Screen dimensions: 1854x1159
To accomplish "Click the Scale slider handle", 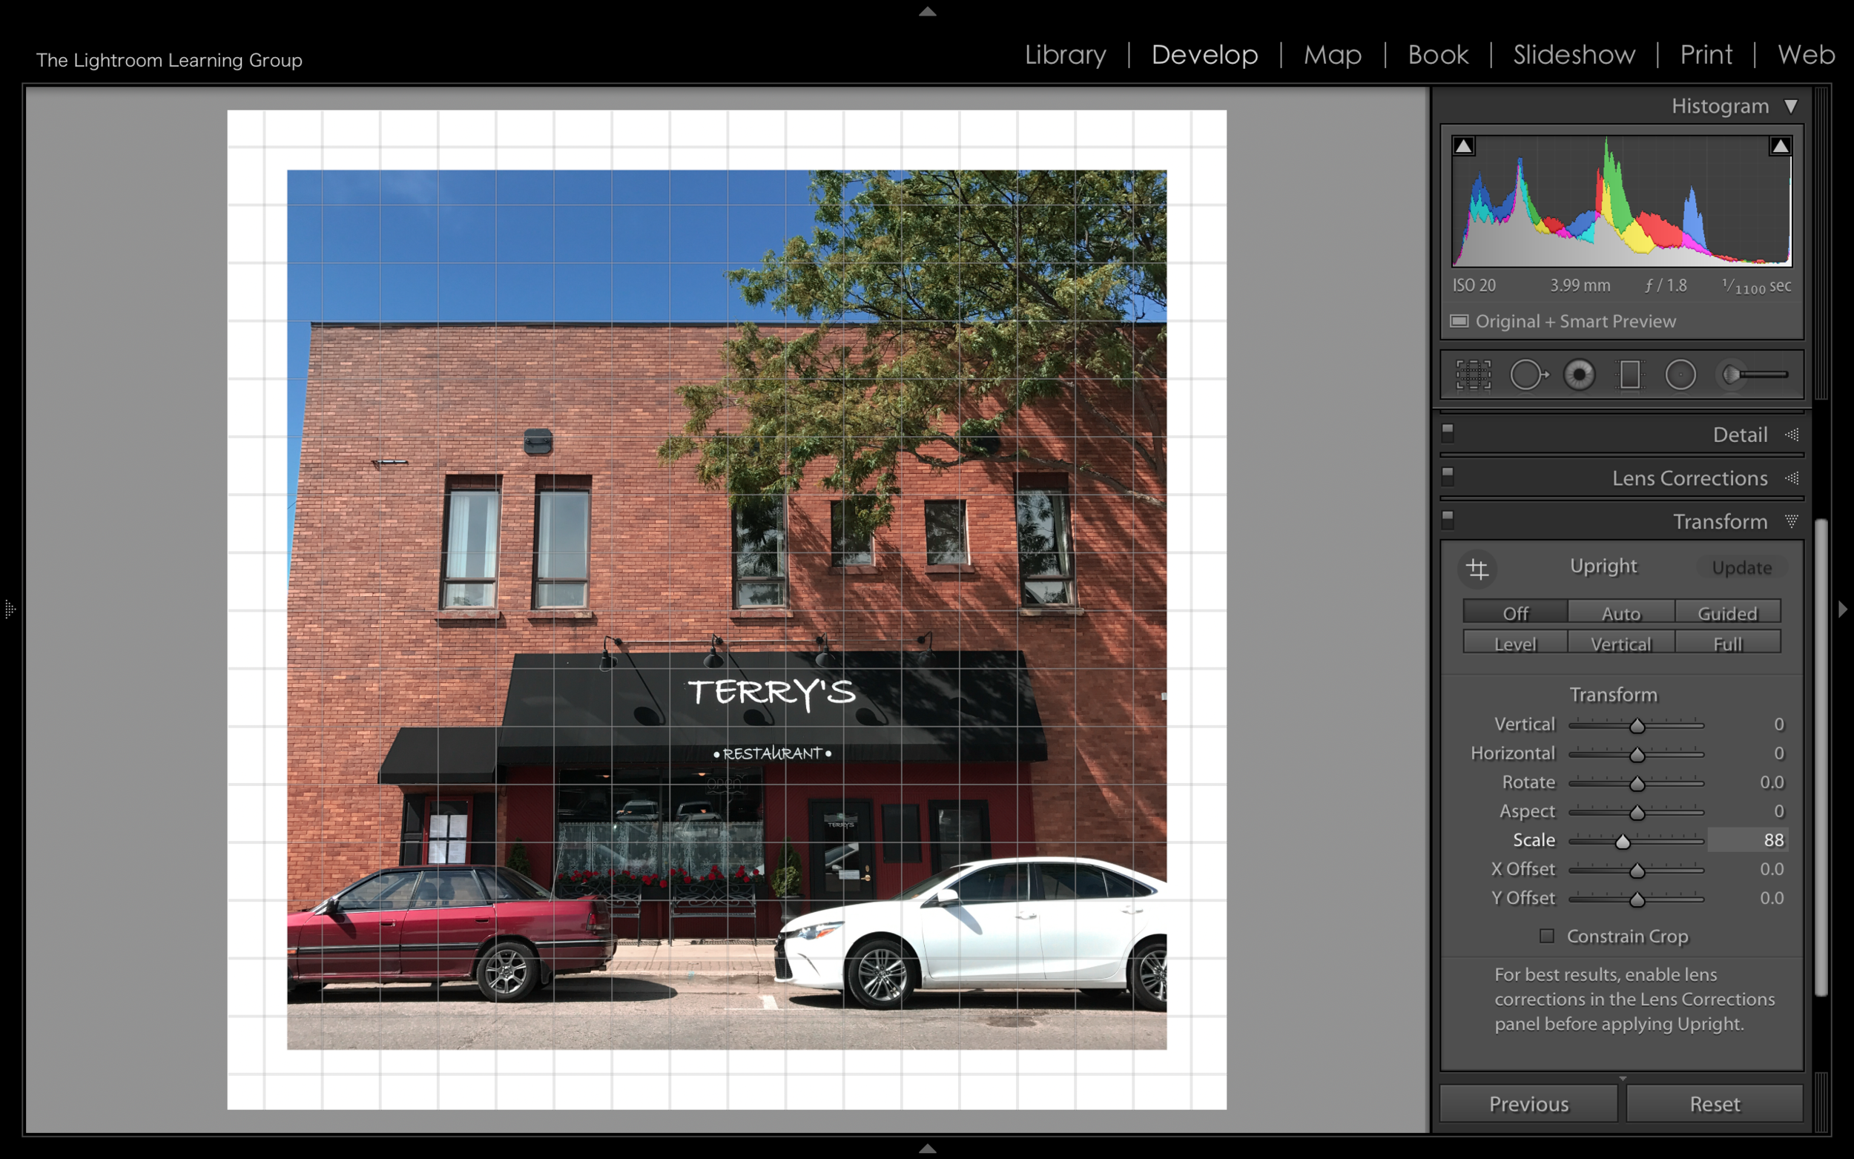I will [x=1623, y=842].
